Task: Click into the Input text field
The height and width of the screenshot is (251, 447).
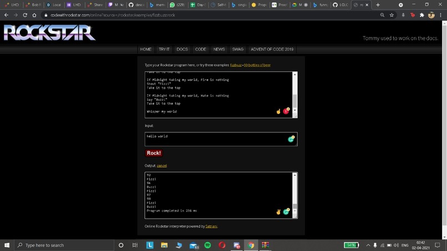Action: pos(221,139)
